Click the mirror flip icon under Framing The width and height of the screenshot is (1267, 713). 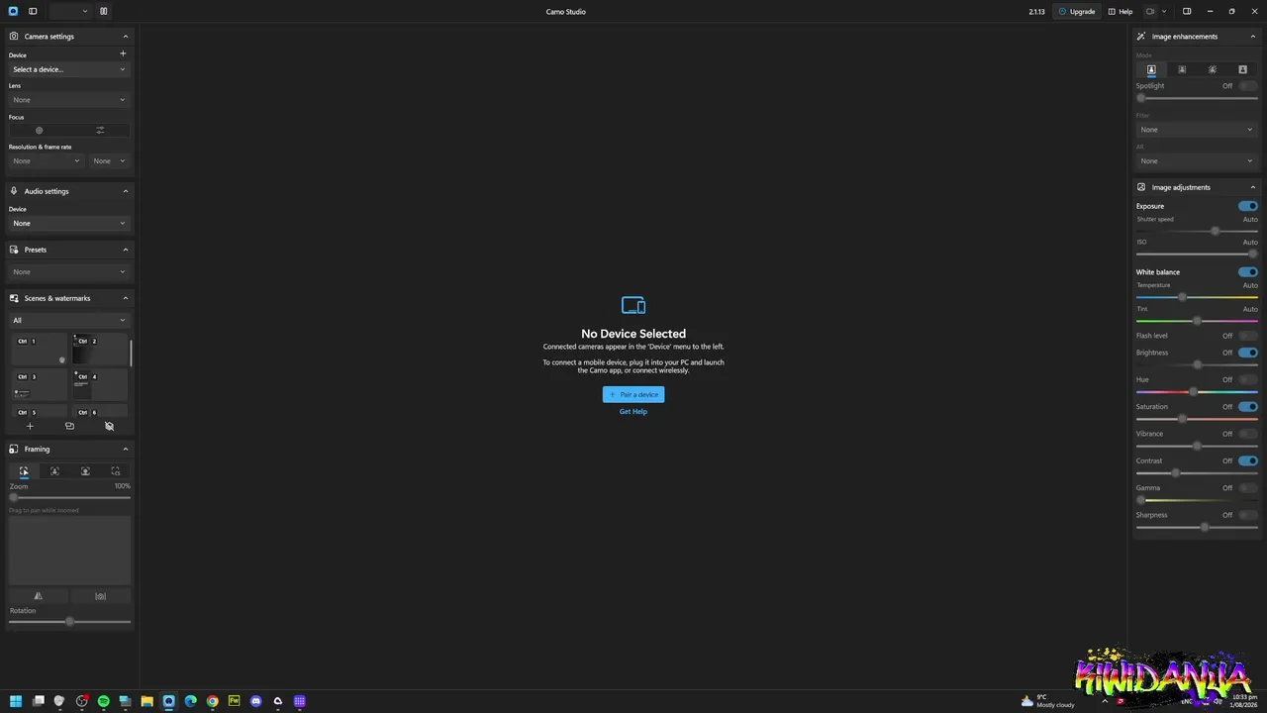click(x=39, y=596)
